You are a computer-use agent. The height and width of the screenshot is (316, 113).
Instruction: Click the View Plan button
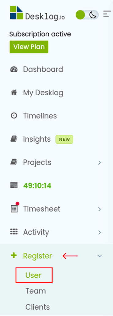point(29,47)
